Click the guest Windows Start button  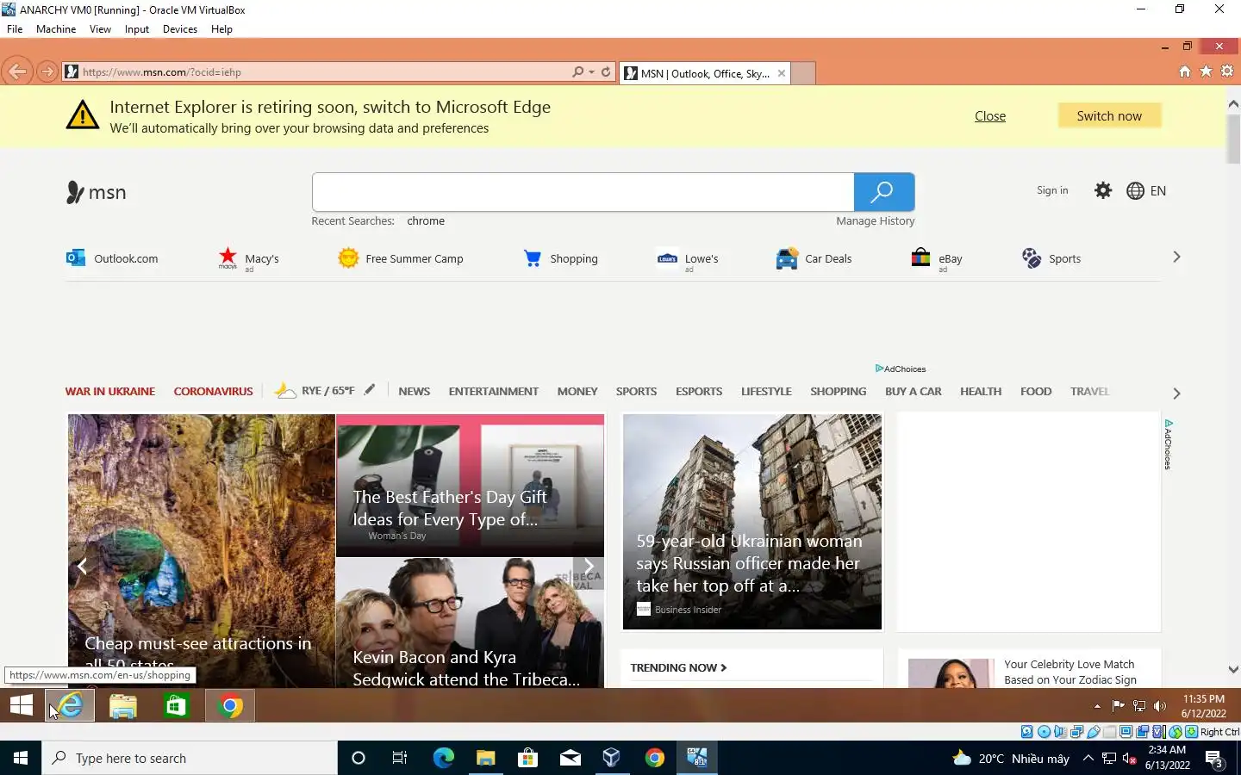pos(21,706)
